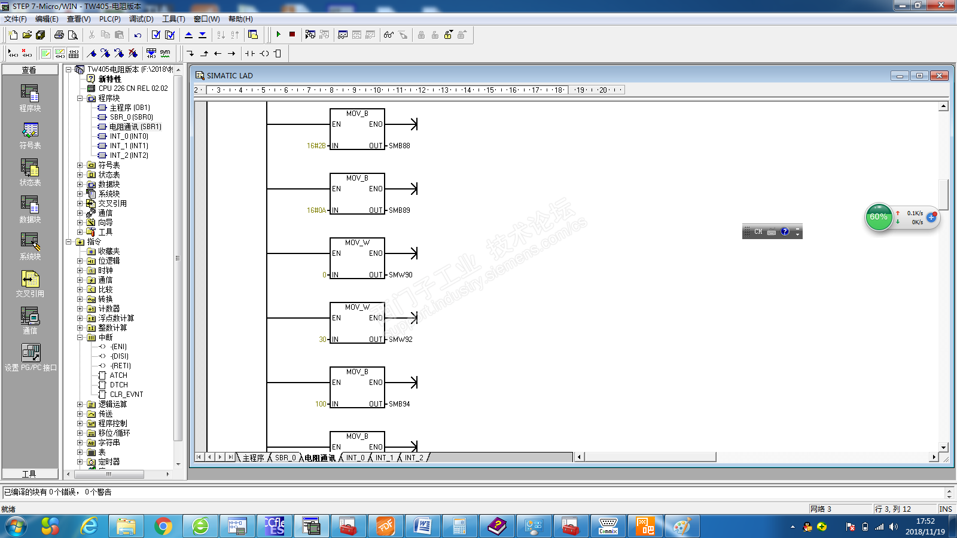Open the 调试(D) menu
This screenshot has width=957, height=538.
tap(141, 19)
